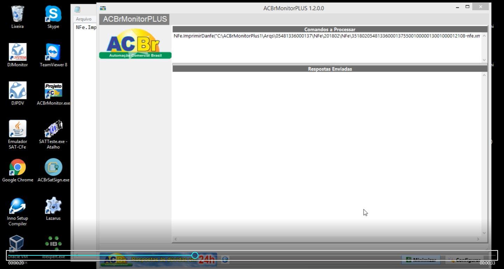Click left arrow of Respostas horizontal scrollbar
The image size is (504, 269).
176,239
